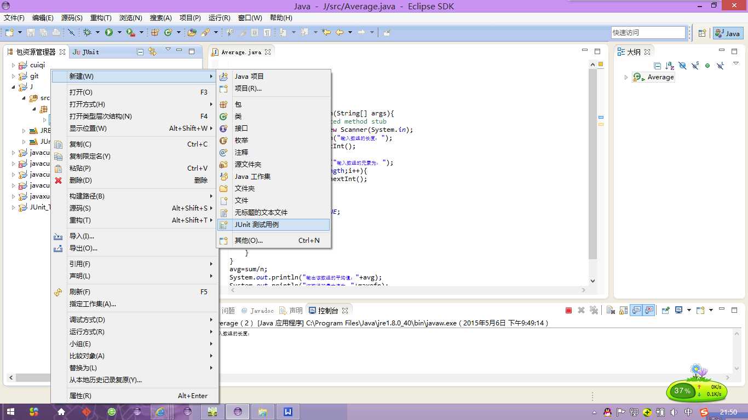The image size is (748, 420).
Task: Click the Pin Console icon
Action: point(665,310)
